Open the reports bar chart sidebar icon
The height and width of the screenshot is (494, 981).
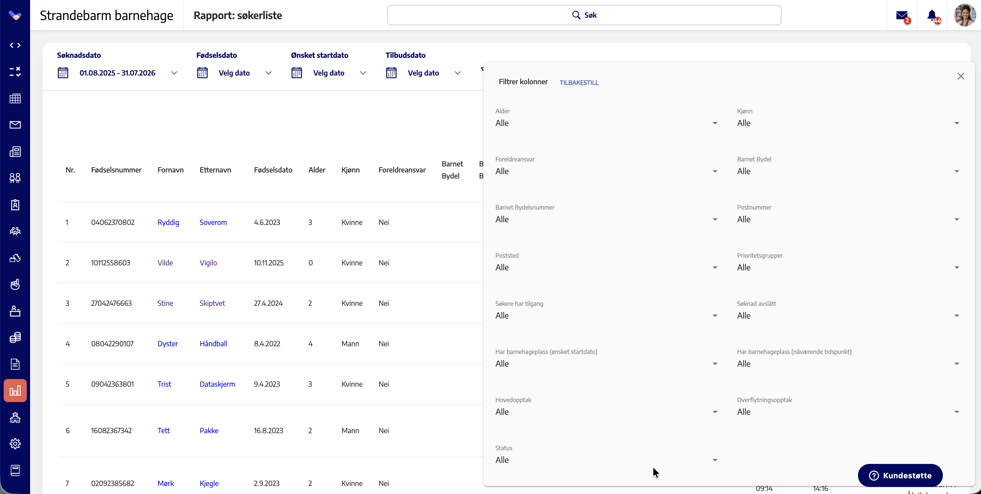pos(15,390)
